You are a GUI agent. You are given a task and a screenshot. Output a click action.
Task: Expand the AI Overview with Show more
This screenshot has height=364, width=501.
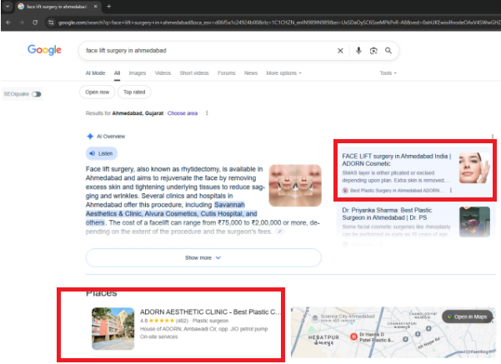(x=203, y=257)
